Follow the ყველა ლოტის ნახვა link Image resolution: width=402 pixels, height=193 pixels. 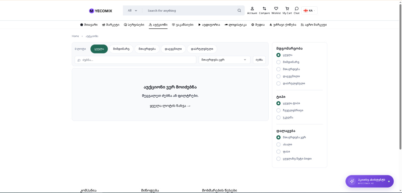(x=170, y=106)
